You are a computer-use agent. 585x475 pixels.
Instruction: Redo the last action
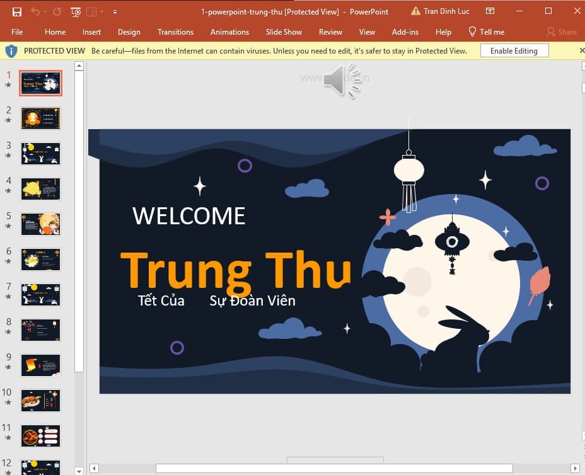pos(57,11)
